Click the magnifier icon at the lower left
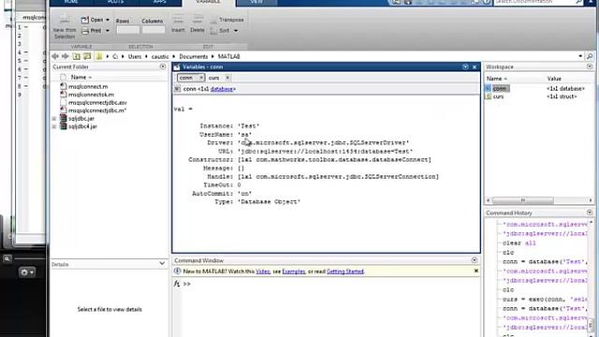599x337 pixels. click(x=7, y=258)
